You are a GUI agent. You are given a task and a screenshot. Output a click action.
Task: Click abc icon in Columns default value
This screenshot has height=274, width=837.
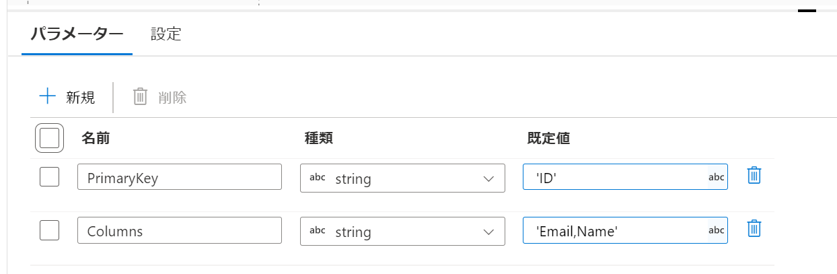pos(716,230)
